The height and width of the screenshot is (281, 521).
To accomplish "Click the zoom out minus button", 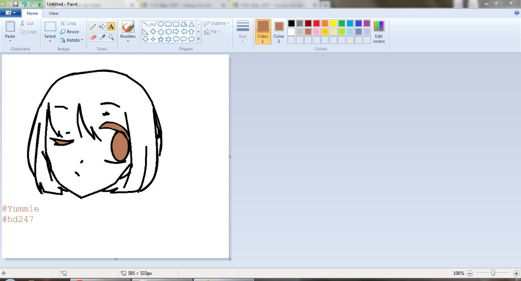I will click(470, 273).
